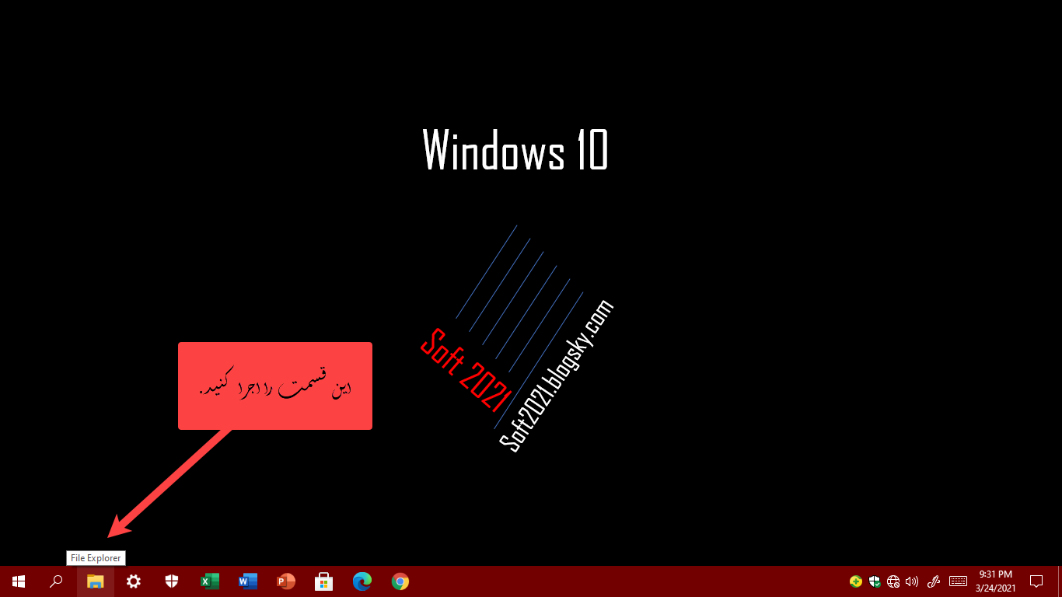The width and height of the screenshot is (1062, 597).
Task: Click the taskbar search magnifier
Action: coord(56,581)
